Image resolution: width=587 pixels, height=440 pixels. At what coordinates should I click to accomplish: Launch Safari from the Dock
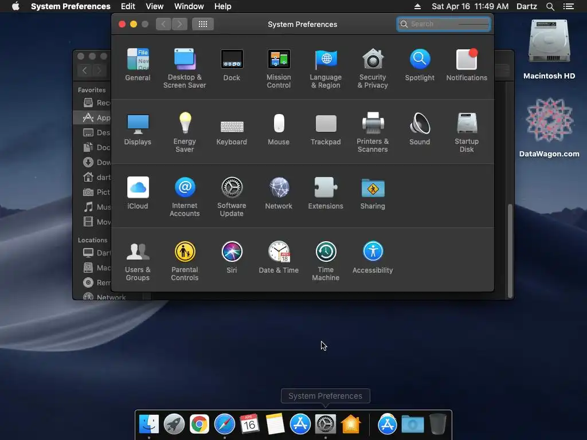225,425
